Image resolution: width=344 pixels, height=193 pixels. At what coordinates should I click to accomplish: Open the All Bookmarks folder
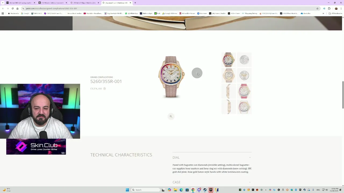[x=335, y=13]
